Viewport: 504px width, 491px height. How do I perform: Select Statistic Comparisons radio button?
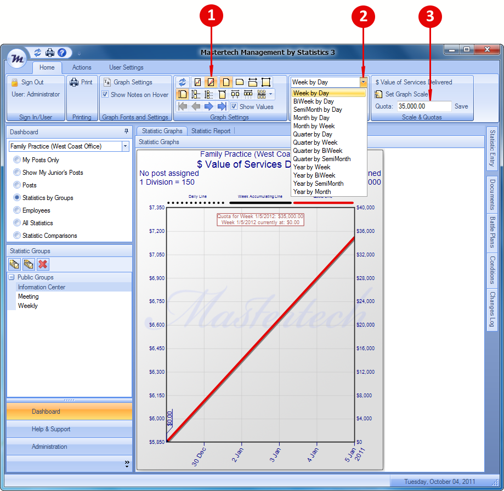(x=16, y=236)
